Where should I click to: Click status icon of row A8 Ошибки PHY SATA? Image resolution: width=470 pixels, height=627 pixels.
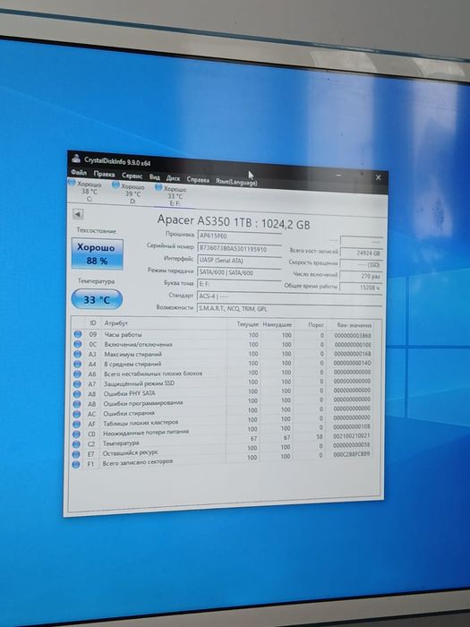[x=77, y=394]
